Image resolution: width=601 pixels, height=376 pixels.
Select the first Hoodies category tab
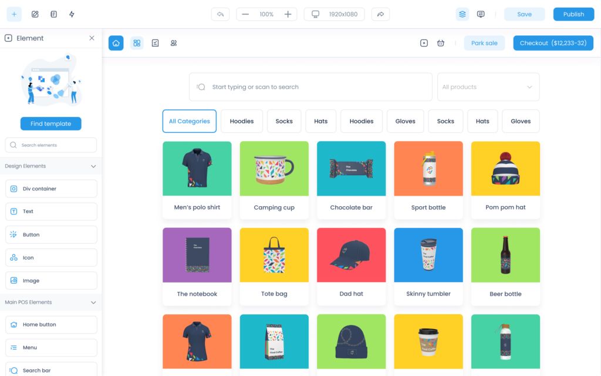242,121
